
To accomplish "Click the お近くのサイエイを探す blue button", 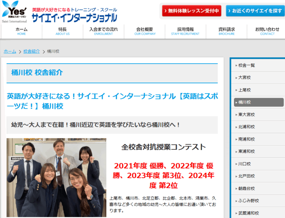I will 255,11.
